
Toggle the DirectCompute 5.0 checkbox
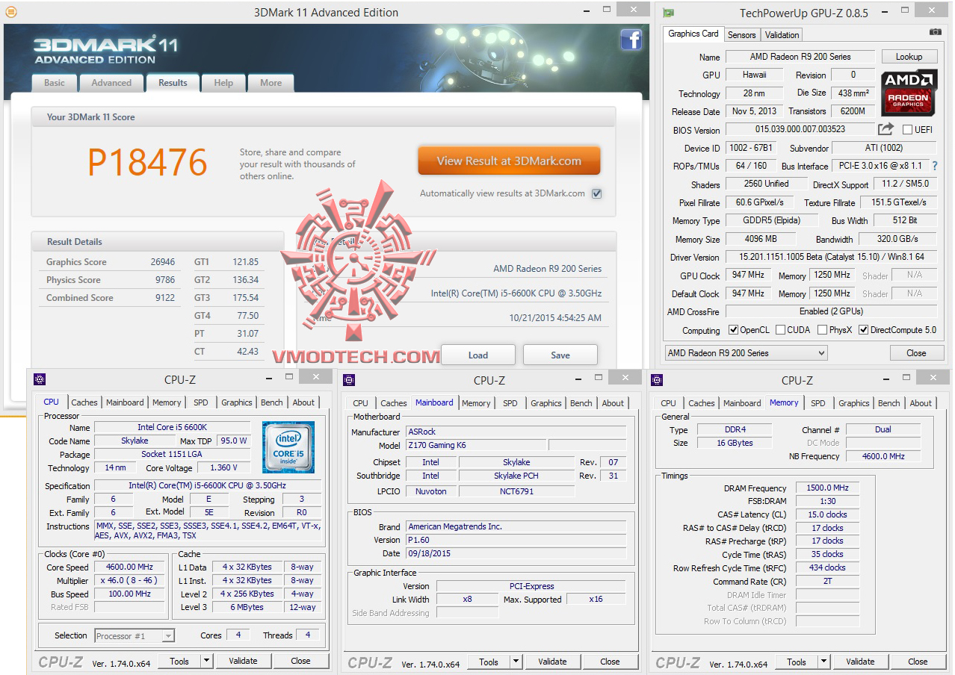(863, 330)
